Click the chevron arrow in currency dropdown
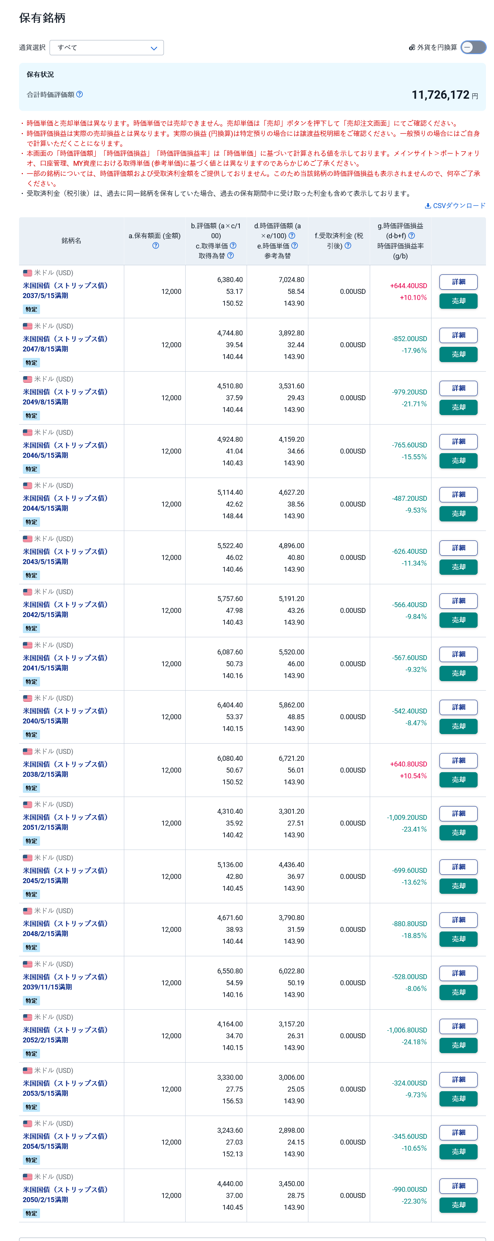The width and height of the screenshot is (494, 1241). click(154, 48)
